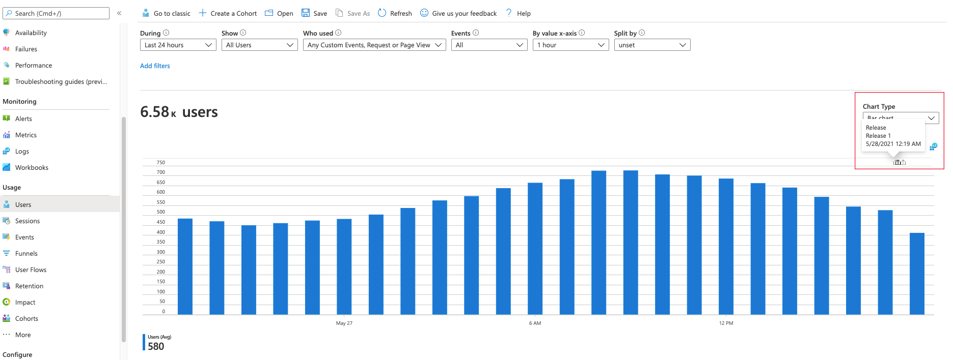Image resolution: width=953 pixels, height=360 pixels.
Task: Click the info icon beside Who used
Action: coord(338,33)
